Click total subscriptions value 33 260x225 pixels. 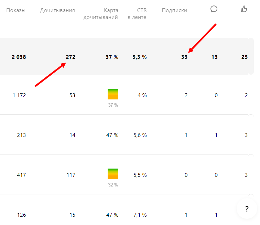tap(184, 57)
